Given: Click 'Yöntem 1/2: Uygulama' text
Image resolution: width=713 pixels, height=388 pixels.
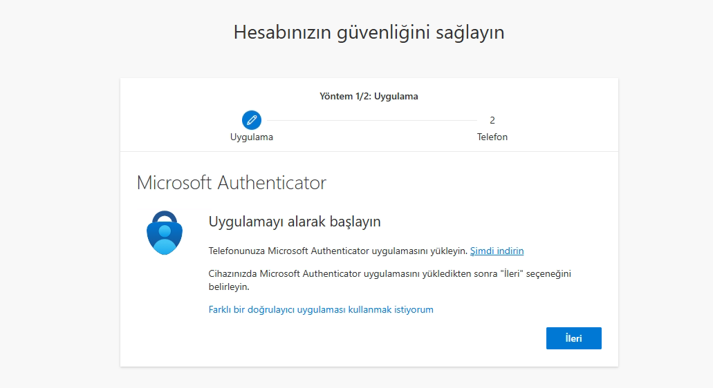Looking at the screenshot, I should 369,96.
